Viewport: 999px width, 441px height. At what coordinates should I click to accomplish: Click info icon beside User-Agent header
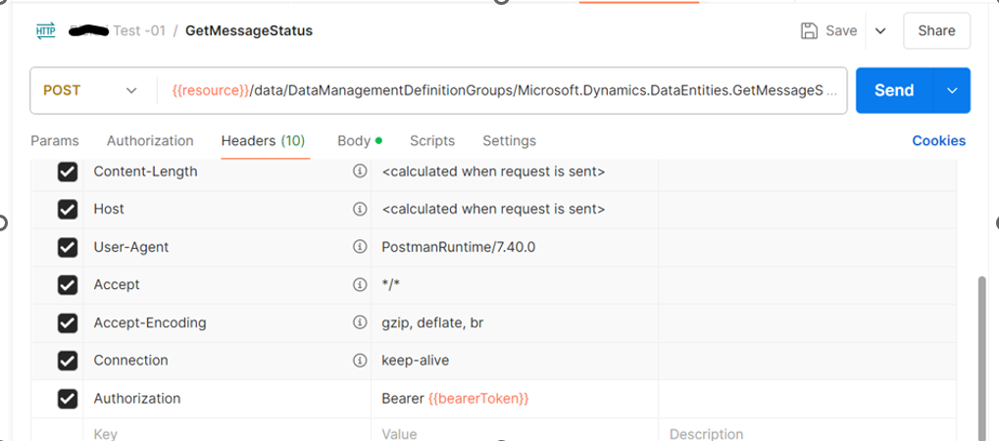coord(359,247)
